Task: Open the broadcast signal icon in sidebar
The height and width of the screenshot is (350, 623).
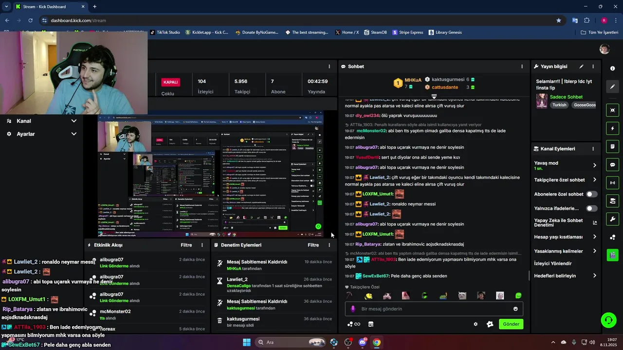Action: click(x=612, y=183)
